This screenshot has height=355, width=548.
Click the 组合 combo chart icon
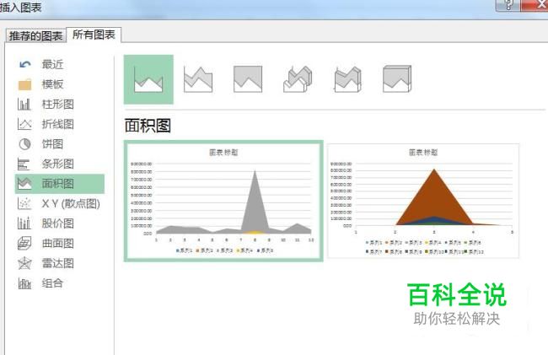coord(24,283)
